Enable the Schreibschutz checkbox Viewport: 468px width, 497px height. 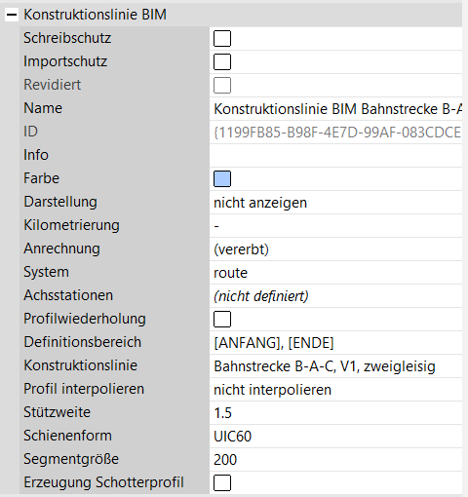pyautogui.click(x=222, y=39)
